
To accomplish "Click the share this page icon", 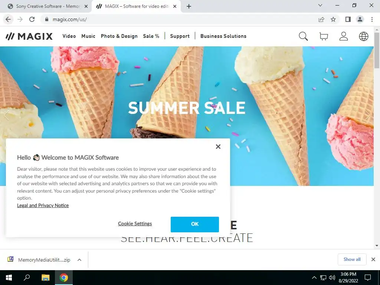I will pos(321,19).
